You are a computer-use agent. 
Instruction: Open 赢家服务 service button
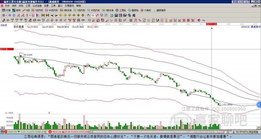click(160, 10)
